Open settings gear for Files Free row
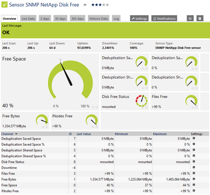The width and height of the screenshot is (210, 195). click(x=194, y=173)
